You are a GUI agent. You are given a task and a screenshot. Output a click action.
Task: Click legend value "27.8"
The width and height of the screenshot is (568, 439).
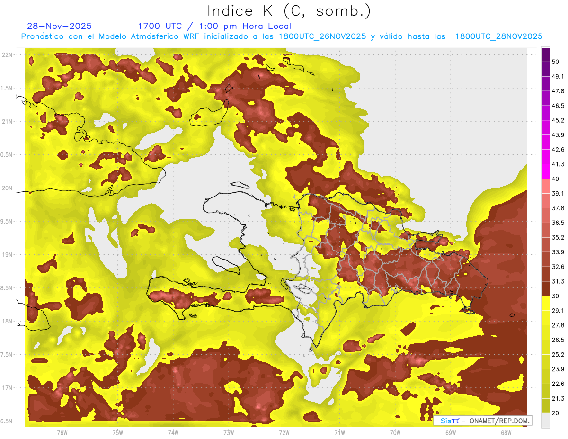(x=558, y=325)
